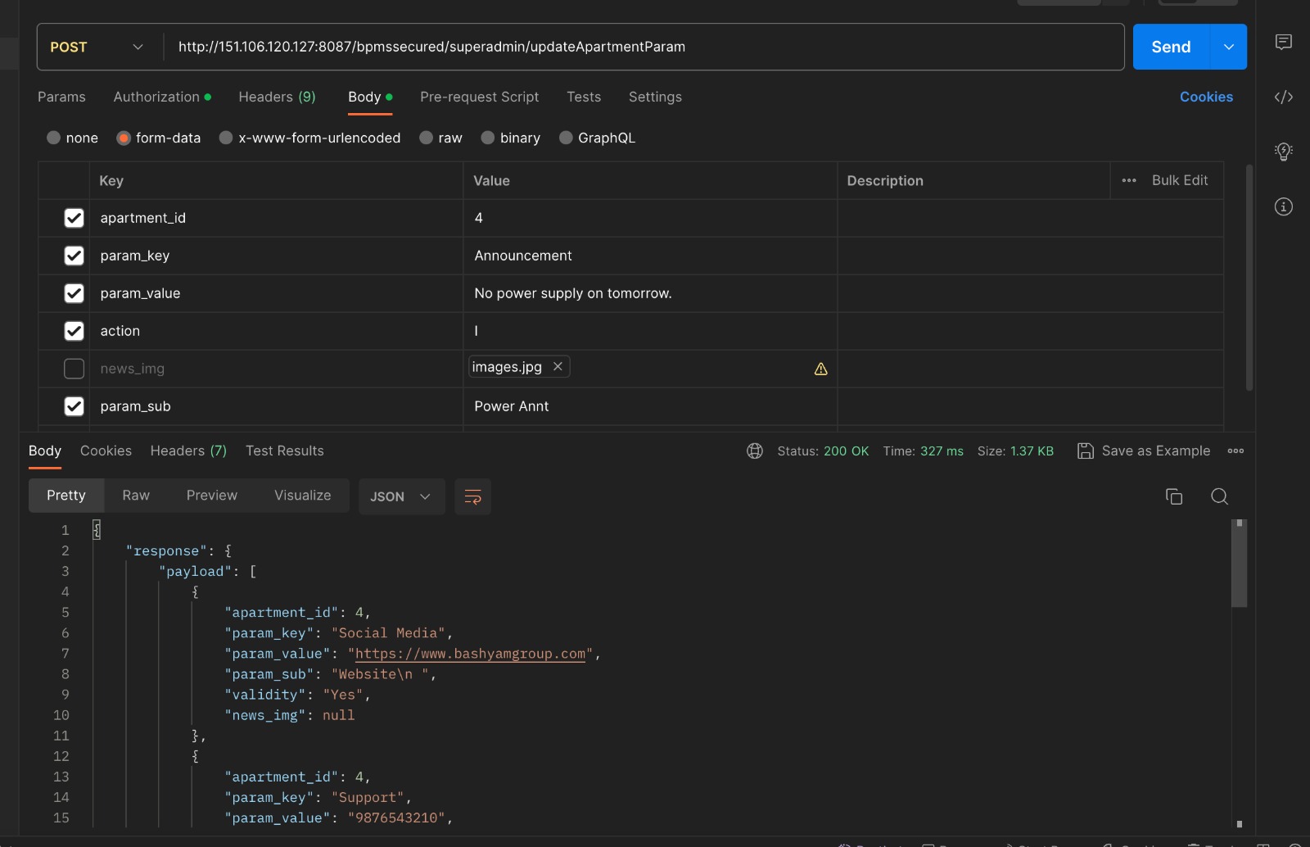Viewport: 1310px width, 847px height.
Task: Click the network globe icon near Status
Action: pyautogui.click(x=755, y=451)
